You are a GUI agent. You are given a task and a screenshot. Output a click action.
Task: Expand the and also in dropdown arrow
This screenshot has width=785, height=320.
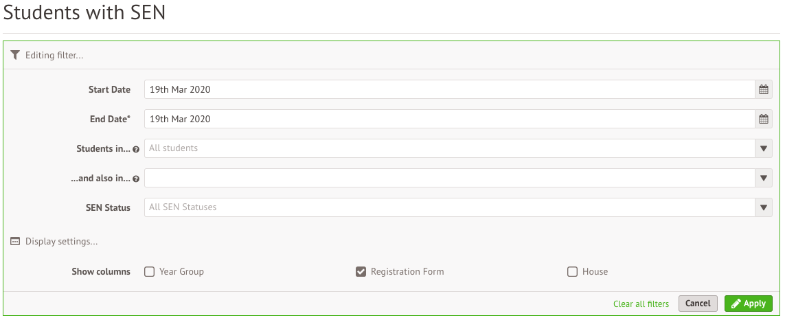(x=763, y=178)
